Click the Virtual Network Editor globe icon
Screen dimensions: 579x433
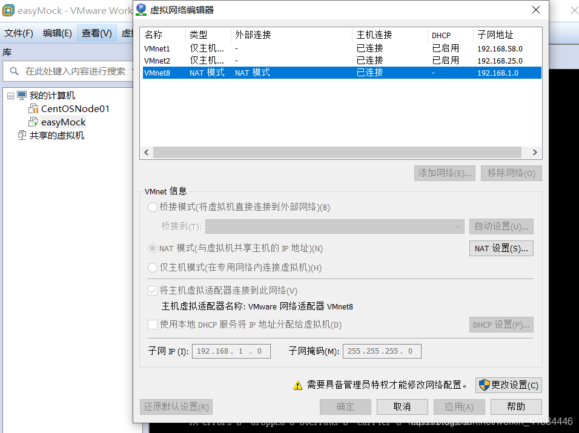[141, 10]
